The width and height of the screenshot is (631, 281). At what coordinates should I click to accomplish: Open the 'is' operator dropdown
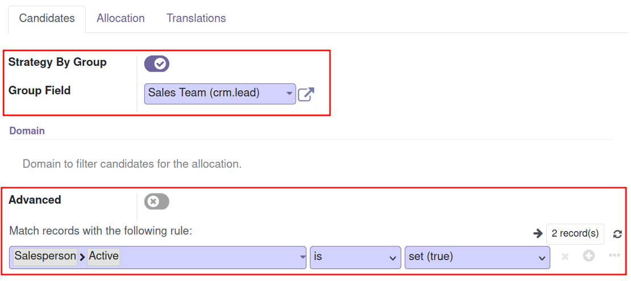355,257
